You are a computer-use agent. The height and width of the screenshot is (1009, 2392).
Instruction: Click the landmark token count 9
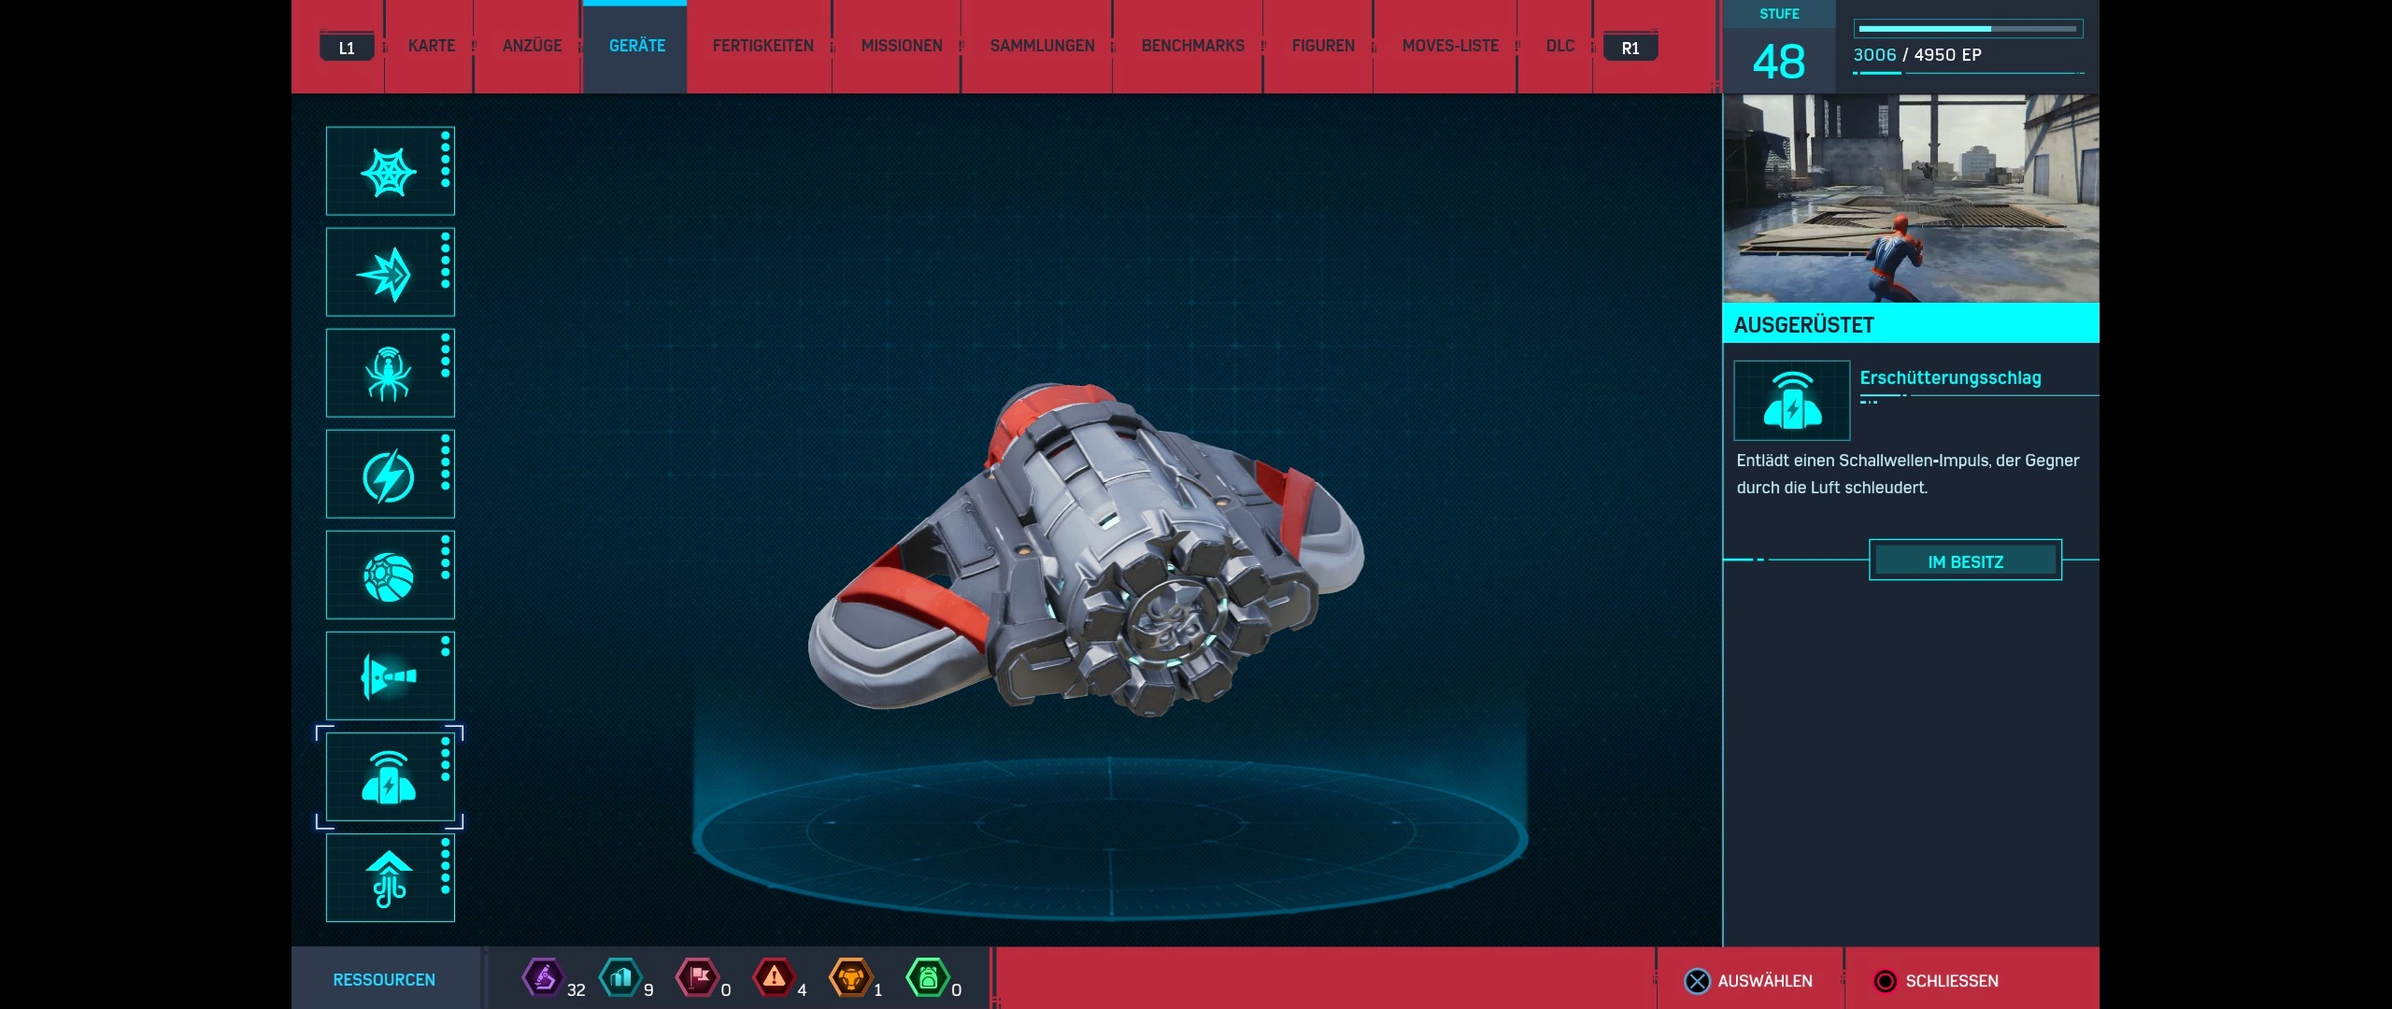pyautogui.click(x=648, y=989)
